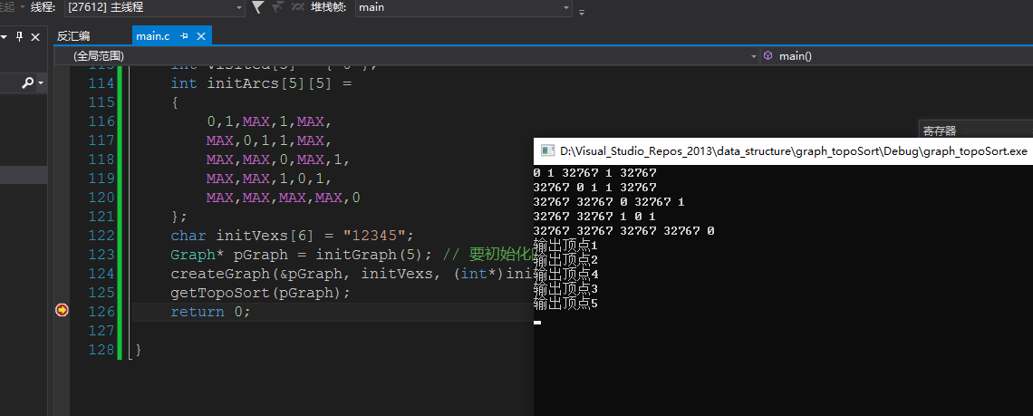The image size is (1033, 416).
Task: Click console row 32767 32767 32767 32767 0
Action: coord(624,231)
